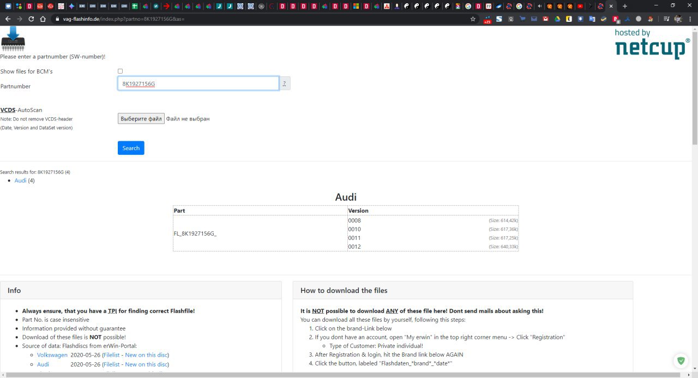Click How to download the files header
Viewport: 698px width, 378px height.
pyautogui.click(x=463, y=290)
